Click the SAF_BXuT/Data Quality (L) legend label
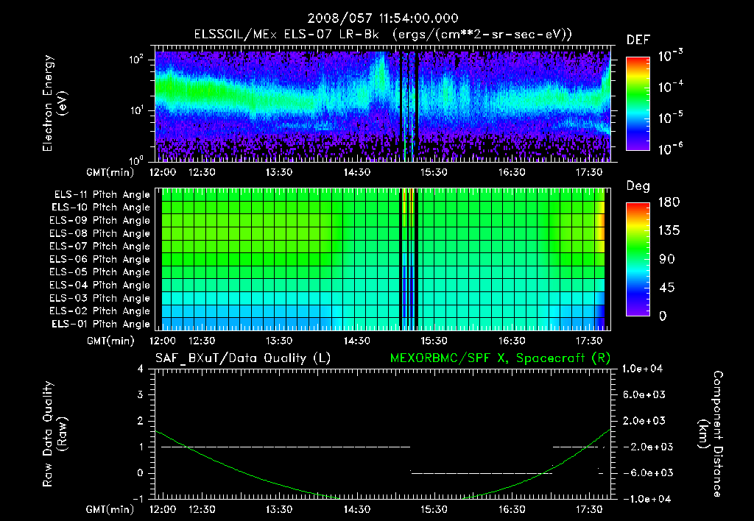The height and width of the screenshot is (521, 754). [x=243, y=358]
